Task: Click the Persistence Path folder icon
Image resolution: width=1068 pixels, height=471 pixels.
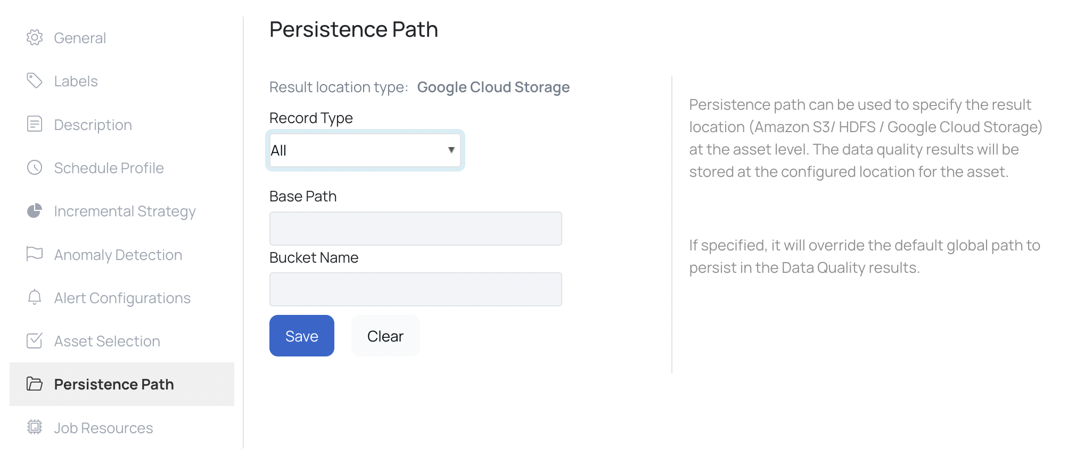Action: [x=35, y=384]
